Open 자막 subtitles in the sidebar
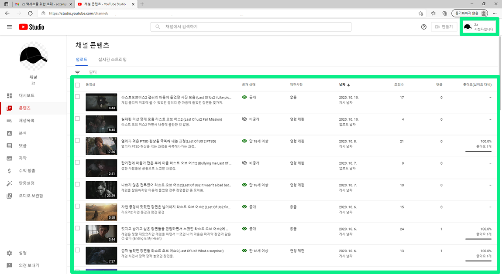502x274 pixels. (x=34, y=158)
